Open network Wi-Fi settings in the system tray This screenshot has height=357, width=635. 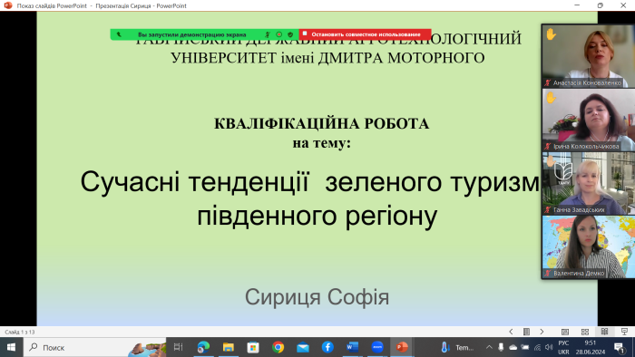click(x=537, y=347)
